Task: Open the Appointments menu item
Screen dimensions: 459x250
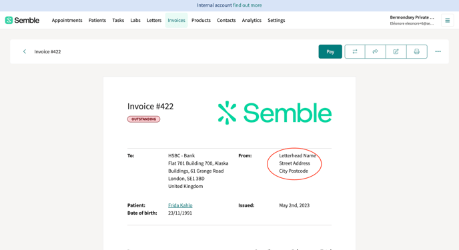Action: 67,20
